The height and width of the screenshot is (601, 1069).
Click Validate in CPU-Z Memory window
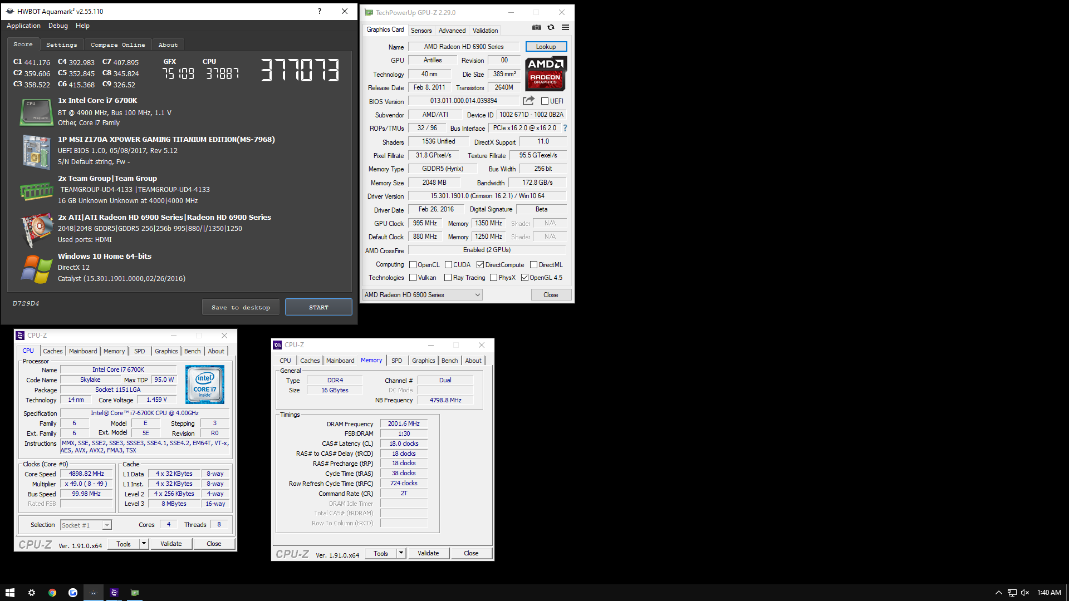click(428, 553)
